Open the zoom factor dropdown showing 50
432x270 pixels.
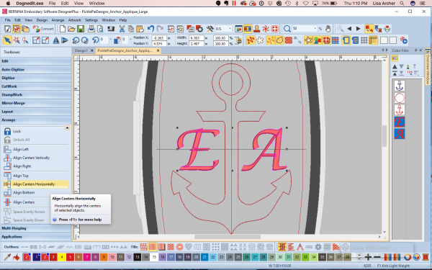pos(315,29)
